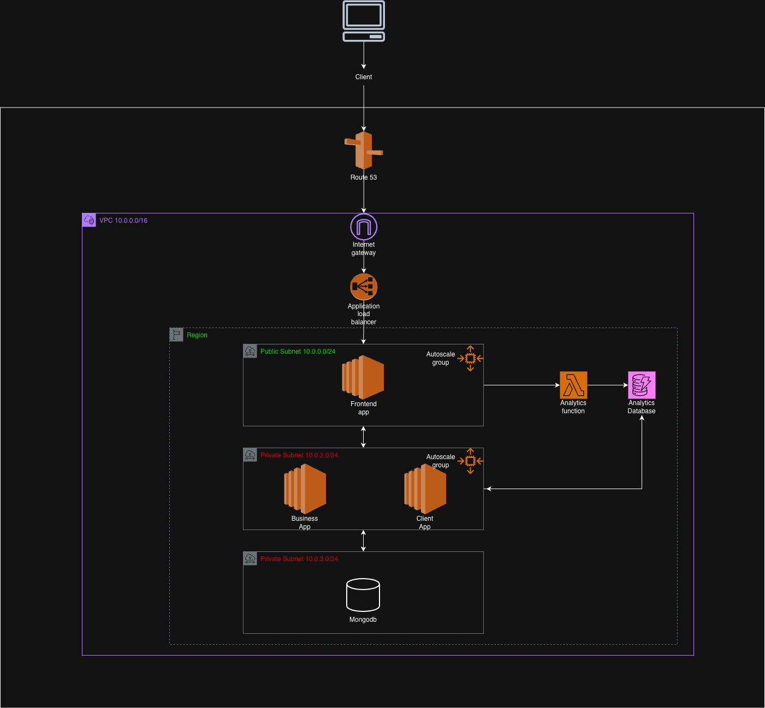Select the Private Subnet 10.0.3.0/24 label
765x708 pixels.
pyautogui.click(x=299, y=559)
